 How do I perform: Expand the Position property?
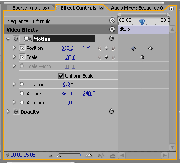pos(14,48)
